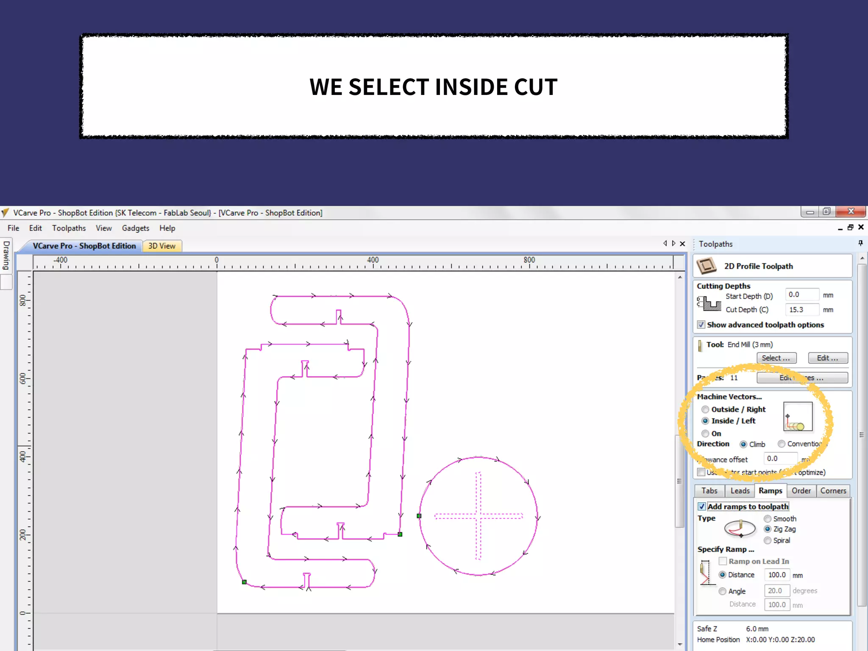Click the tool Edit... button
Screen dimensions: 868x651
[827, 358]
